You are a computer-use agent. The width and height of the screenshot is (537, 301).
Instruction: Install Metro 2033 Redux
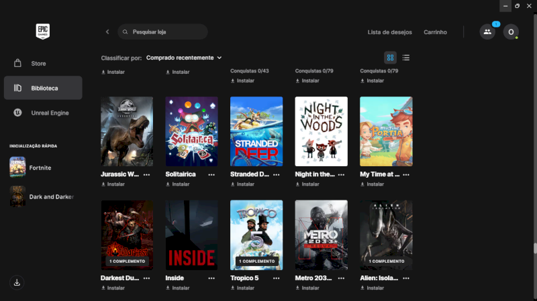[307, 288]
